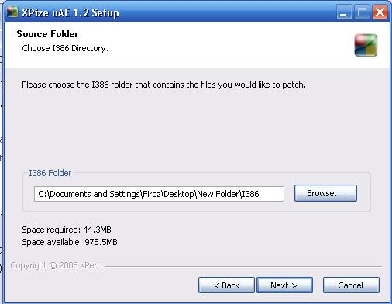
Task: Click the Source Folder heading
Action: tap(47, 34)
